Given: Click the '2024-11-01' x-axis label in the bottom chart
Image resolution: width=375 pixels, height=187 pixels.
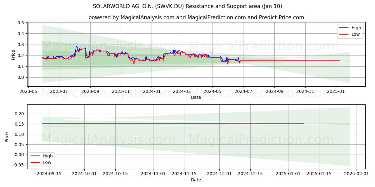Looking at the screenshot, I should pyautogui.click(x=153, y=174).
